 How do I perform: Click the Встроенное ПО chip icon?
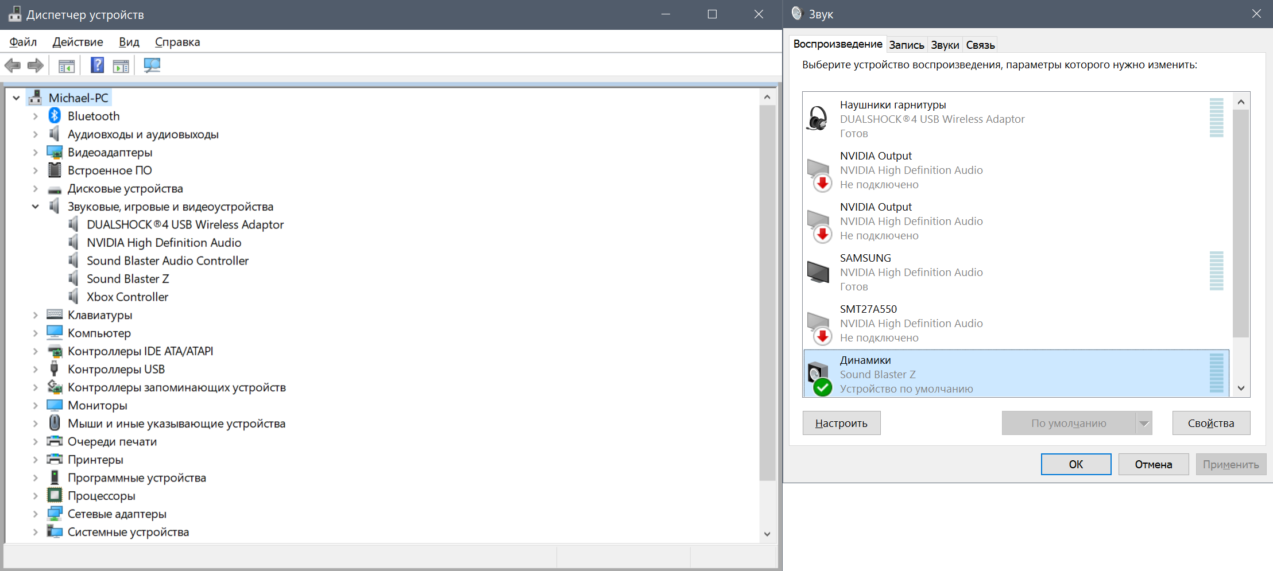point(55,170)
